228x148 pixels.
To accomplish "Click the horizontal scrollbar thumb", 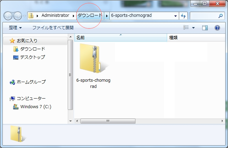I will [x=108, y=121].
